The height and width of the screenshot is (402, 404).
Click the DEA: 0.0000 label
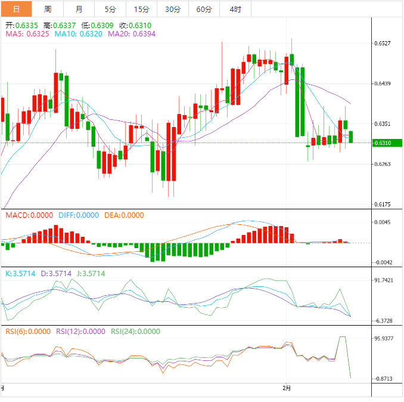124,215
